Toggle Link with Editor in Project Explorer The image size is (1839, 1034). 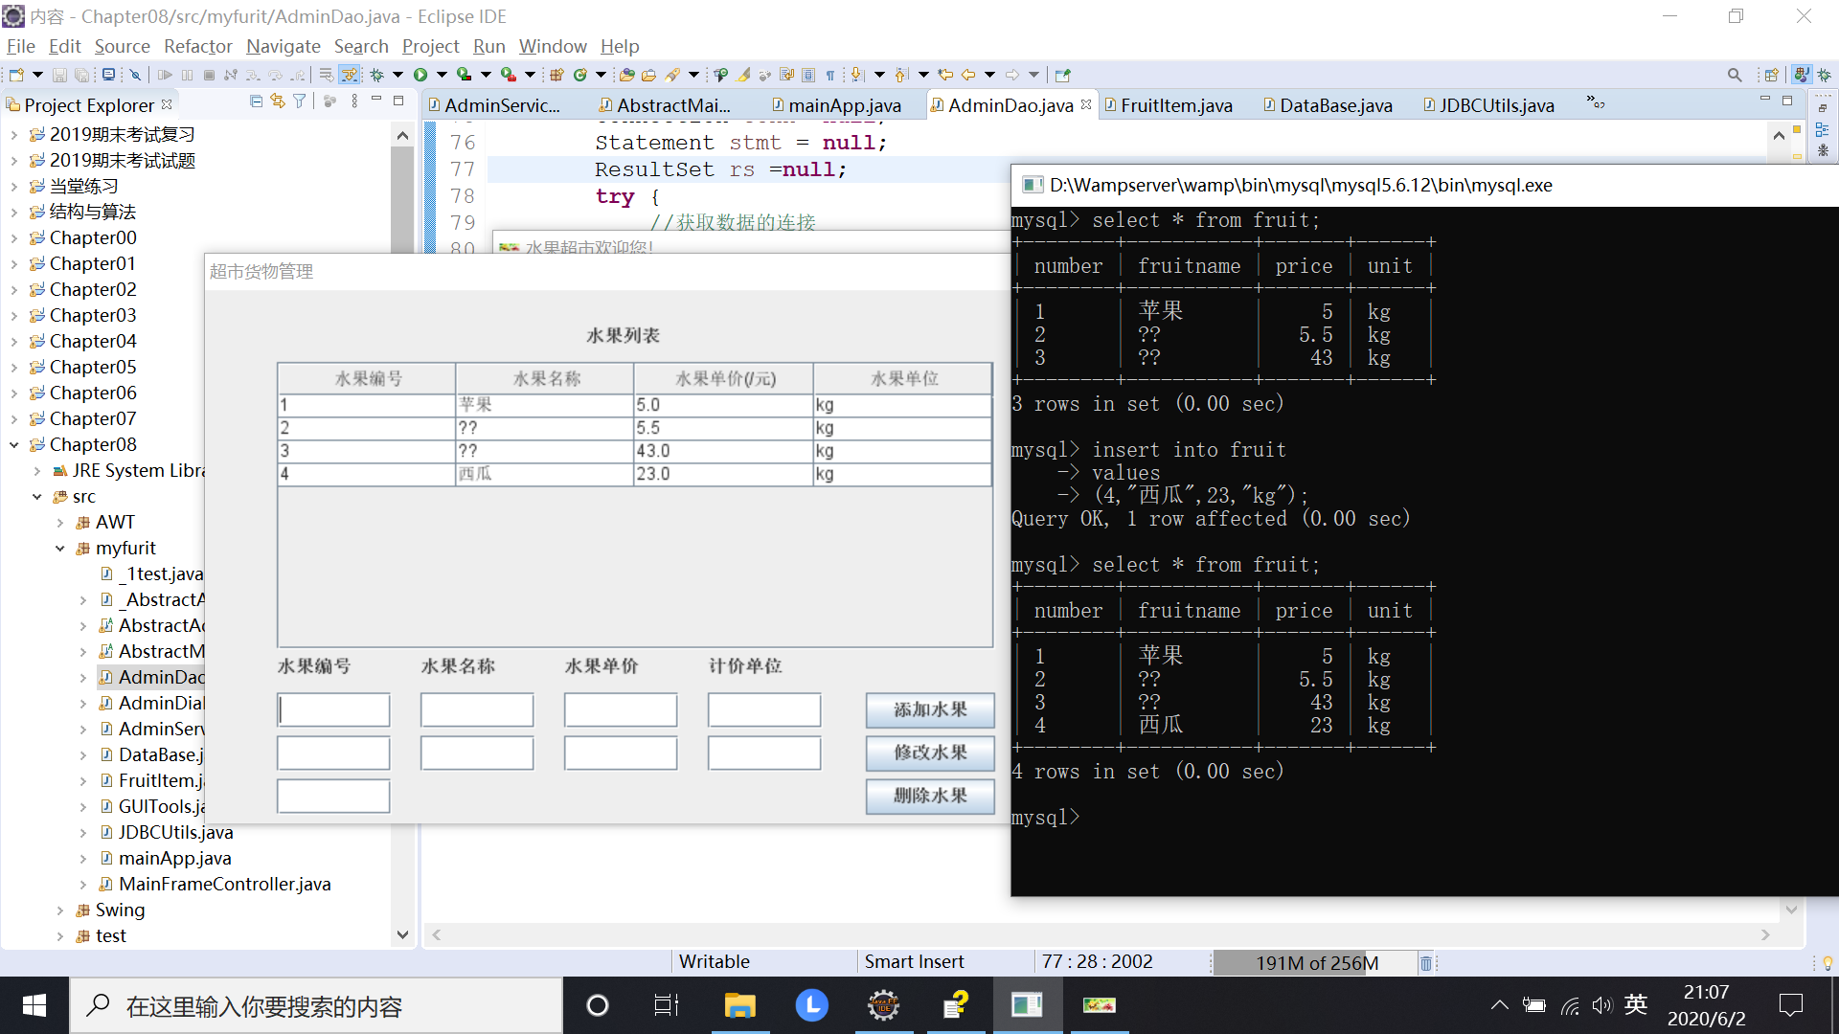[278, 101]
